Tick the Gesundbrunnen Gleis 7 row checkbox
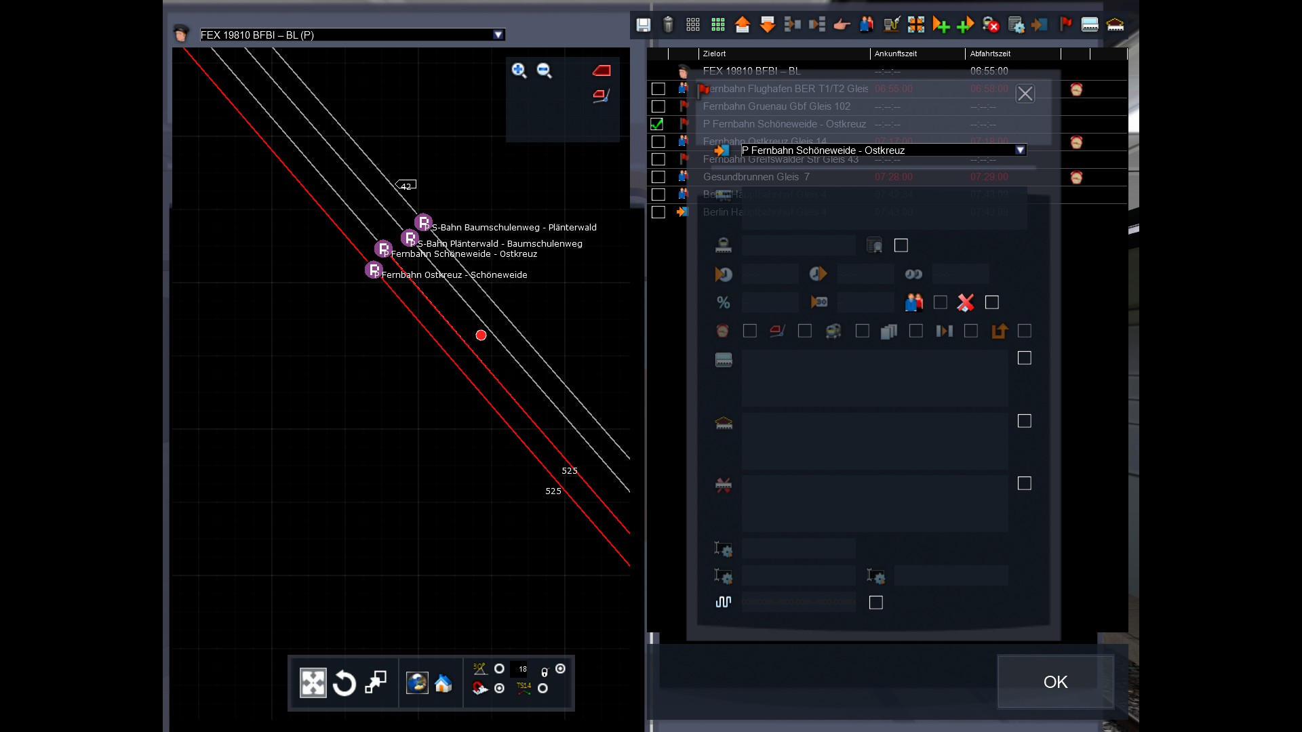1302x732 pixels. coord(658,177)
